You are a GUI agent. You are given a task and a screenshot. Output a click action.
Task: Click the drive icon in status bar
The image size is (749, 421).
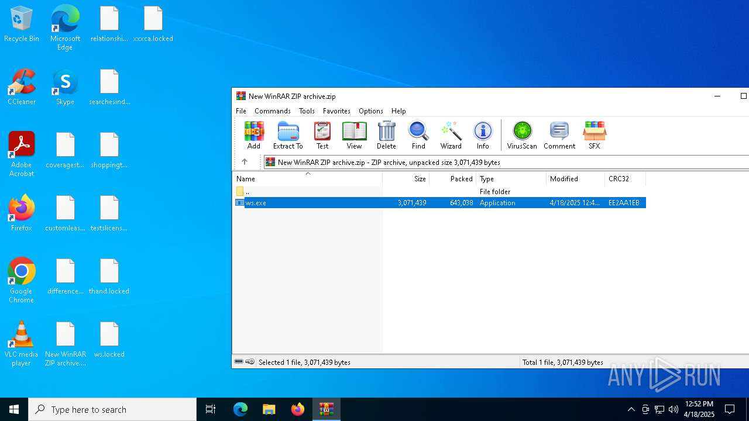[239, 362]
